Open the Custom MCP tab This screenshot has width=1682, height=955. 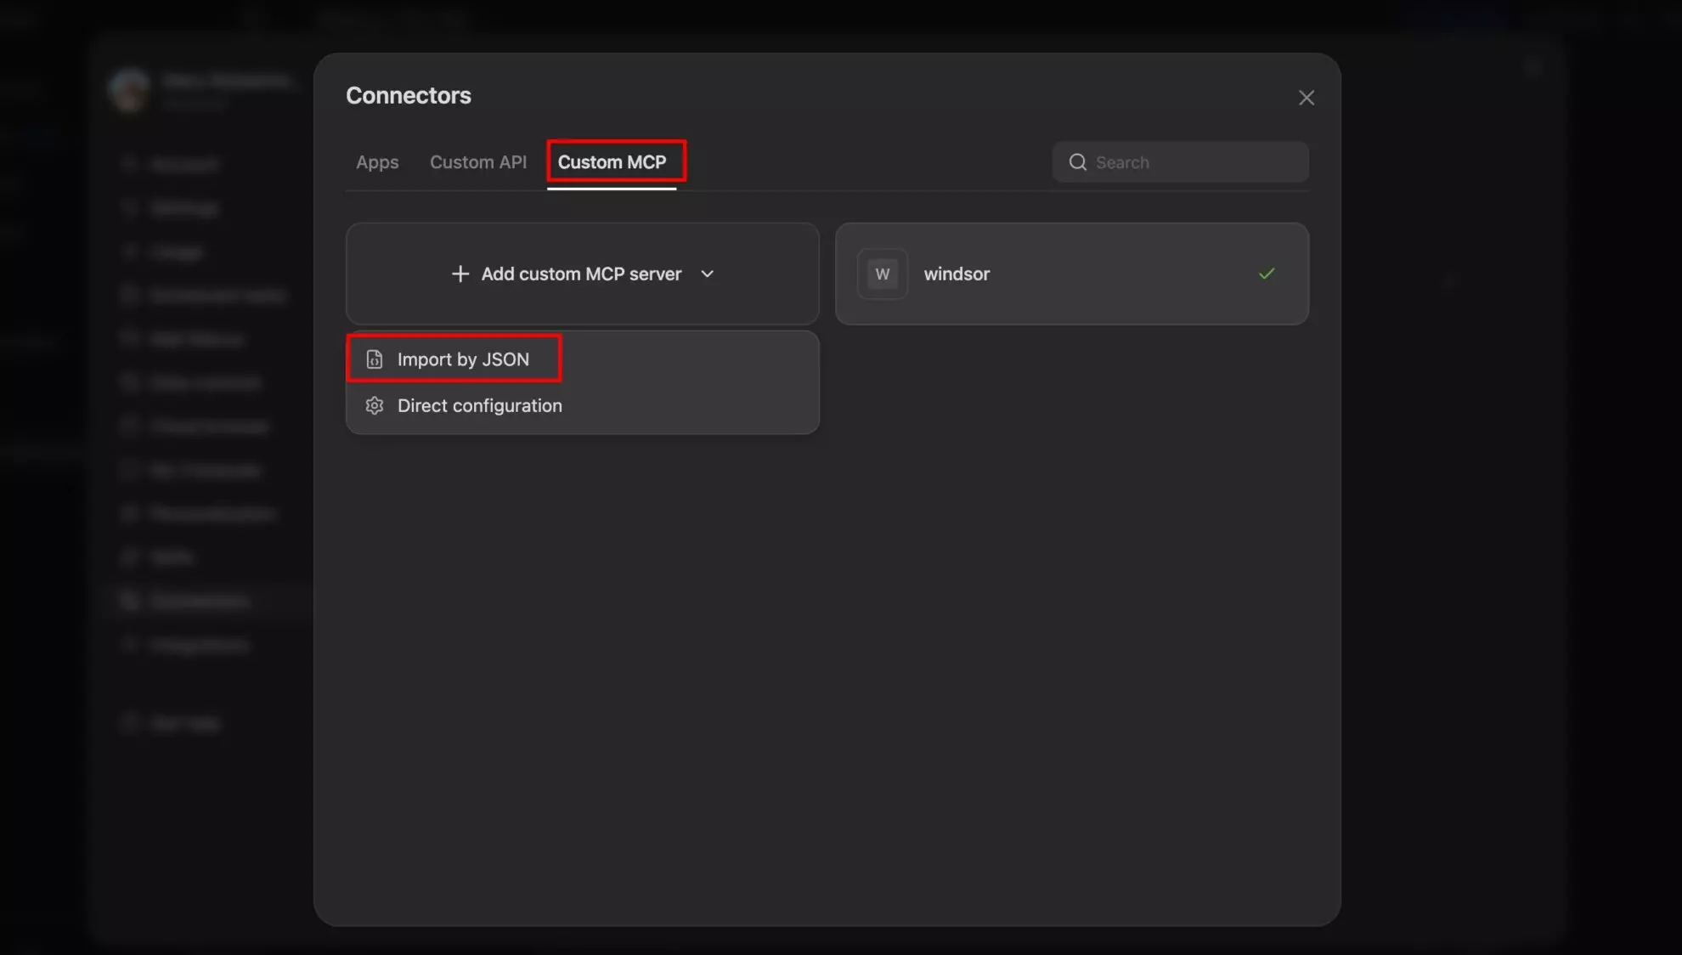pos(613,161)
